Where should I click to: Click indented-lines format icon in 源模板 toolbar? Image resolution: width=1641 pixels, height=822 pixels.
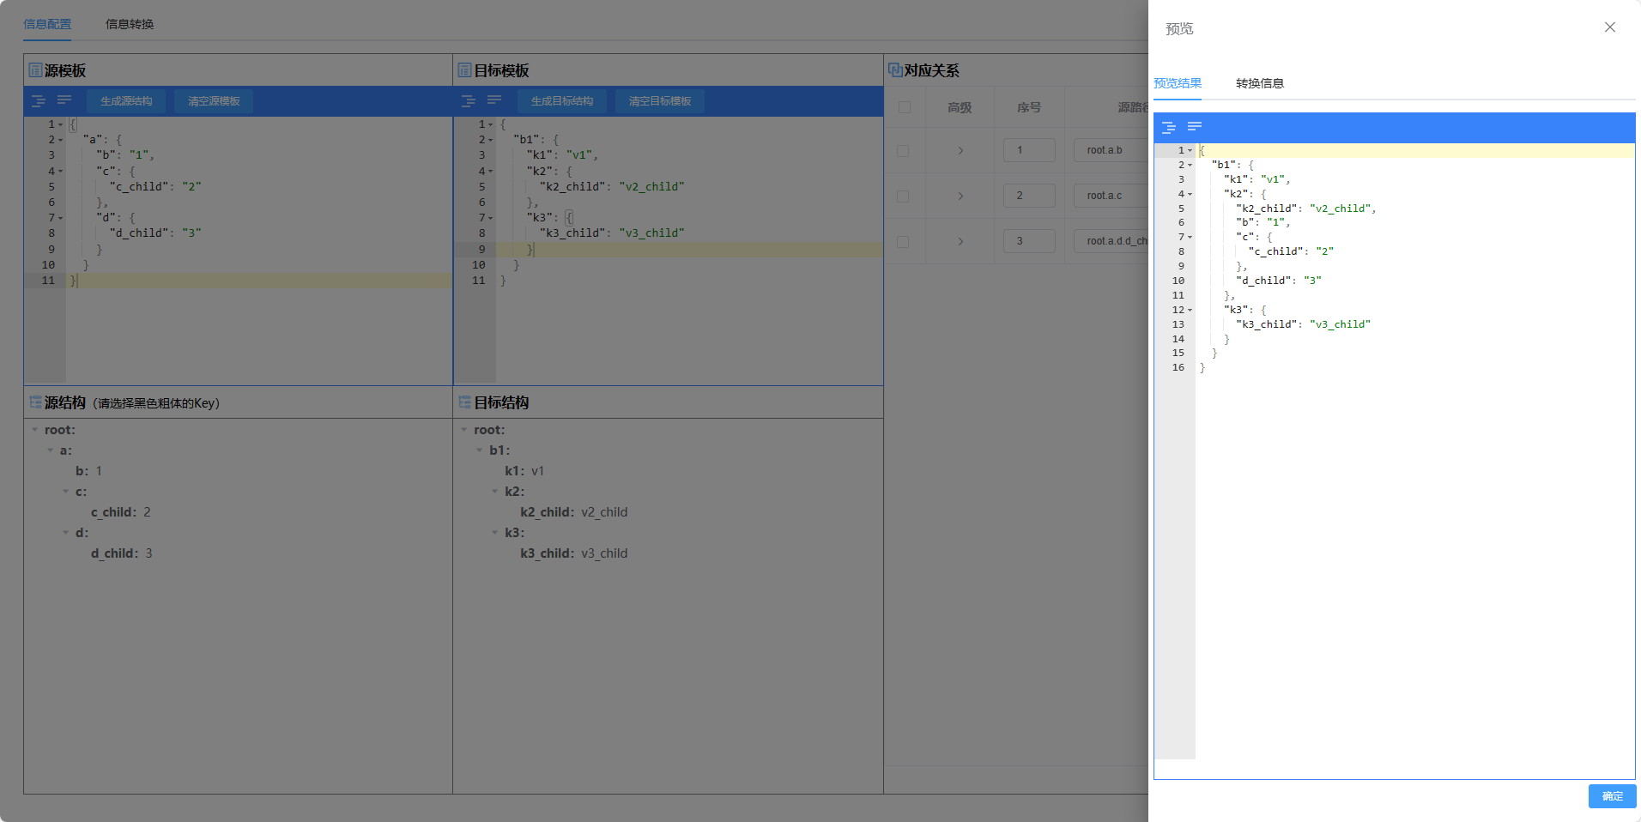(x=39, y=101)
